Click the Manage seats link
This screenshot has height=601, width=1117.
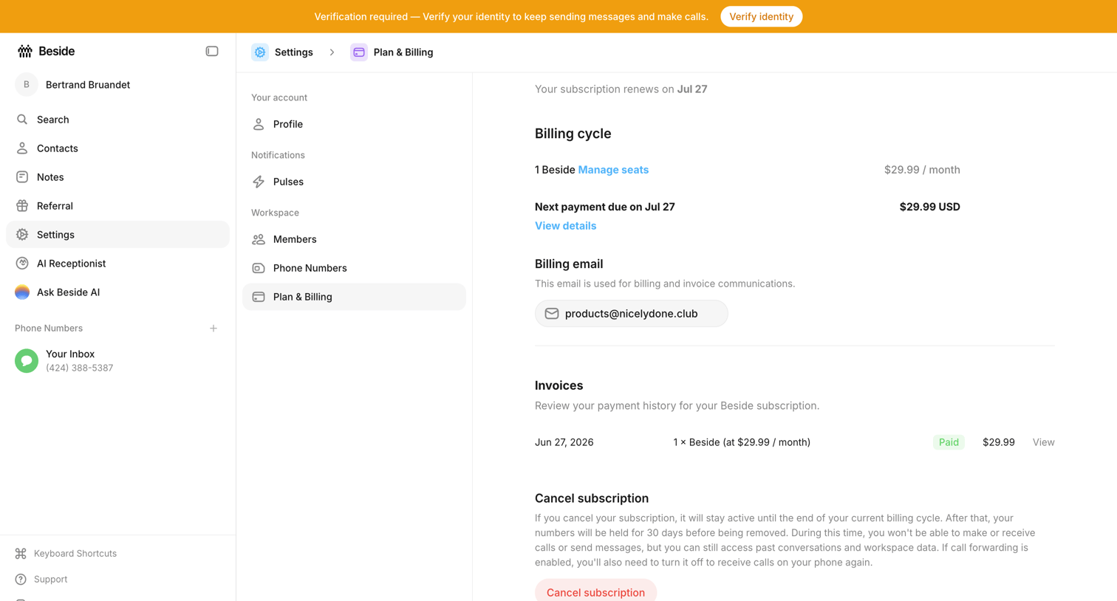tap(613, 170)
